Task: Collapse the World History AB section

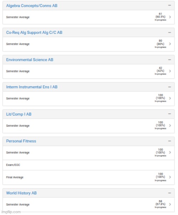Action: tap(169, 193)
